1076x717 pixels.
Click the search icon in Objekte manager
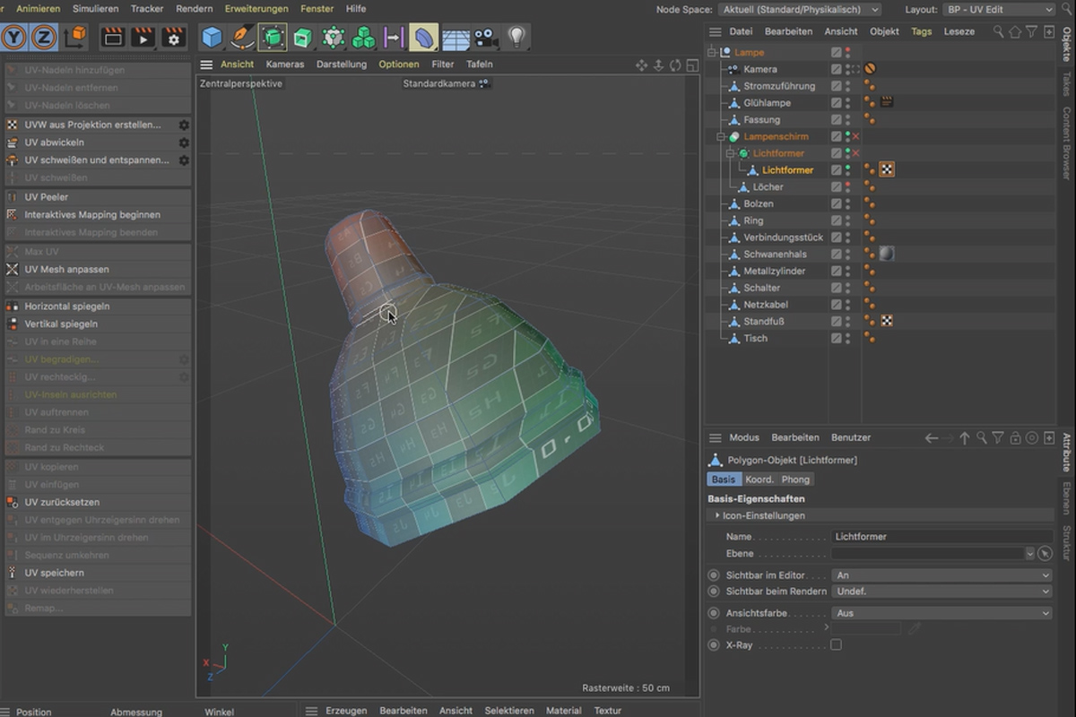pyautogui.click(x=999, y=31)
